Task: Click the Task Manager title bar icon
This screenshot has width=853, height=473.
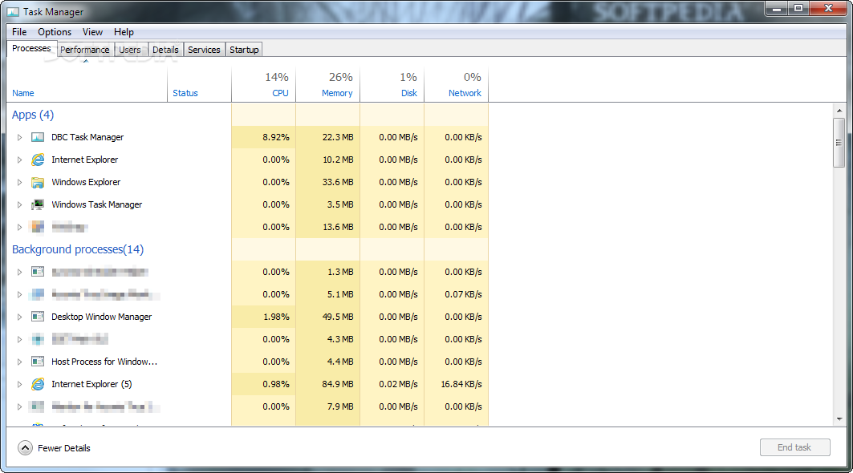Action: click(x=13, y=12)
